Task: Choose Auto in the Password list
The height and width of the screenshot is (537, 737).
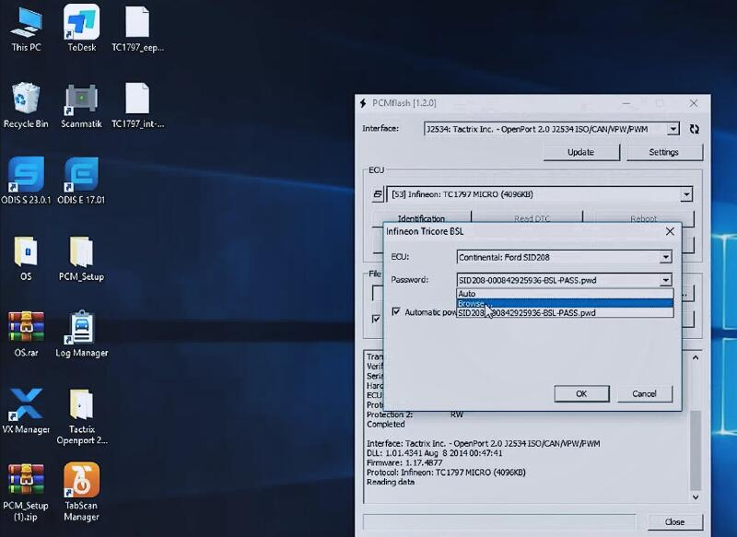Action: tap(564, 294)
